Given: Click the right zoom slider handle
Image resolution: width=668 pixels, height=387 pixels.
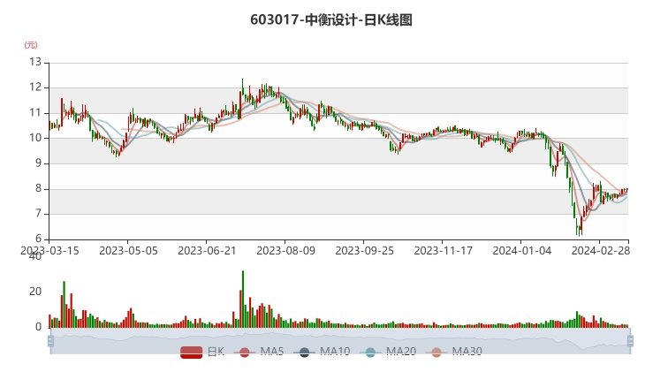Looking at the screenshot, I should point(631,341).
